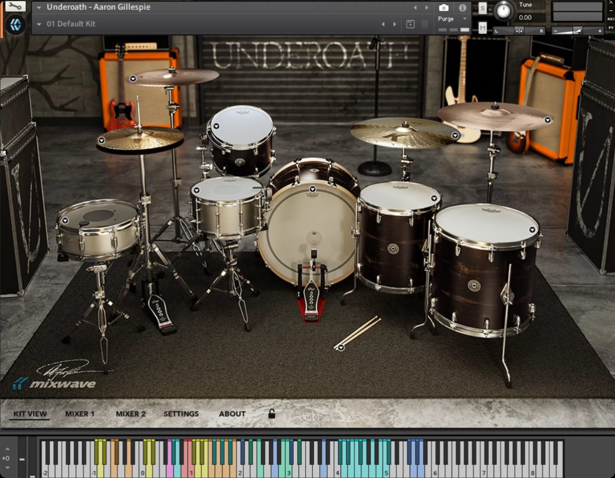Open the hi-hat cymbal arrow menu
The height and width of the screenshot is (478, 615).
(x=101, y=140)
